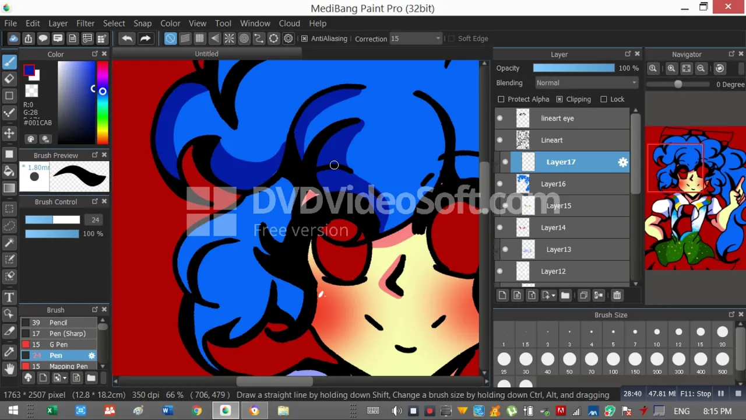
Task: Enable the Soft Edge checkbox
Action: [451, 38]
